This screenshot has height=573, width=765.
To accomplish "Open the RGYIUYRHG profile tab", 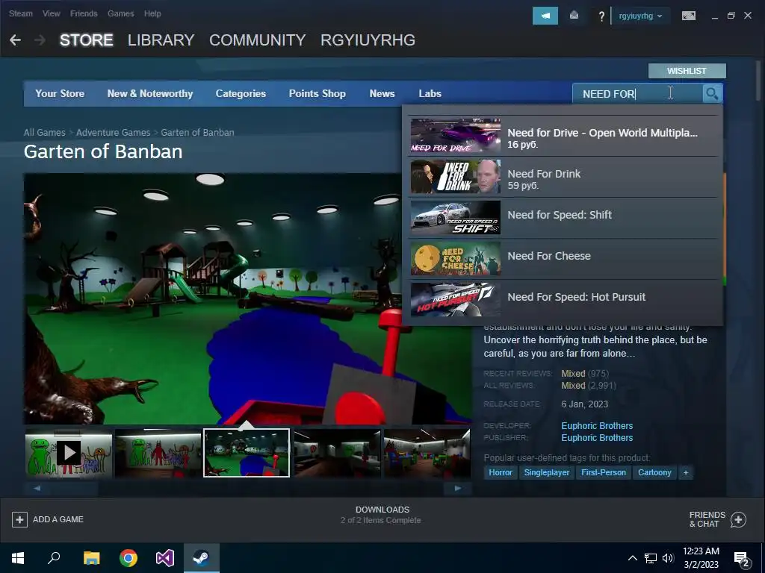I will (368, 40).
